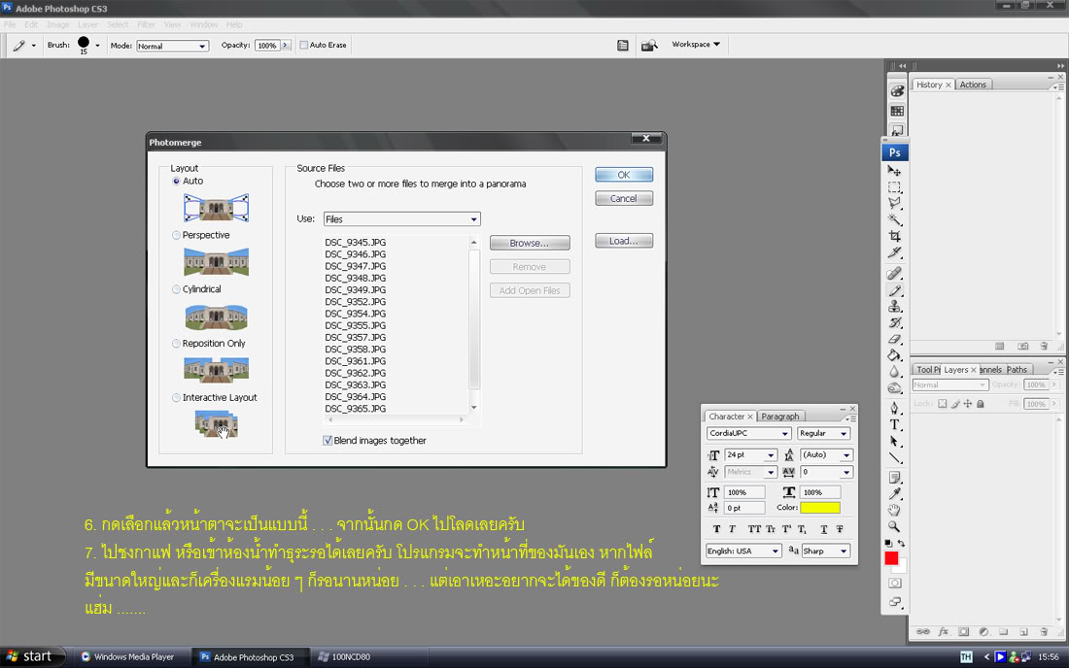Select the Rectangular Marquee tool
The width and height of the screenshot is (1069, 668).
(x=894, y=186)
